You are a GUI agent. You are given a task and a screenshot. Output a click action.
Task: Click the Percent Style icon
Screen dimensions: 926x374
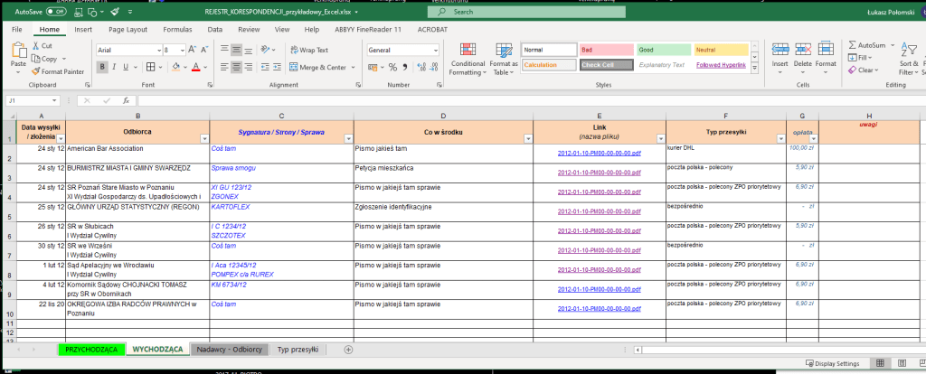coord(392,67)
